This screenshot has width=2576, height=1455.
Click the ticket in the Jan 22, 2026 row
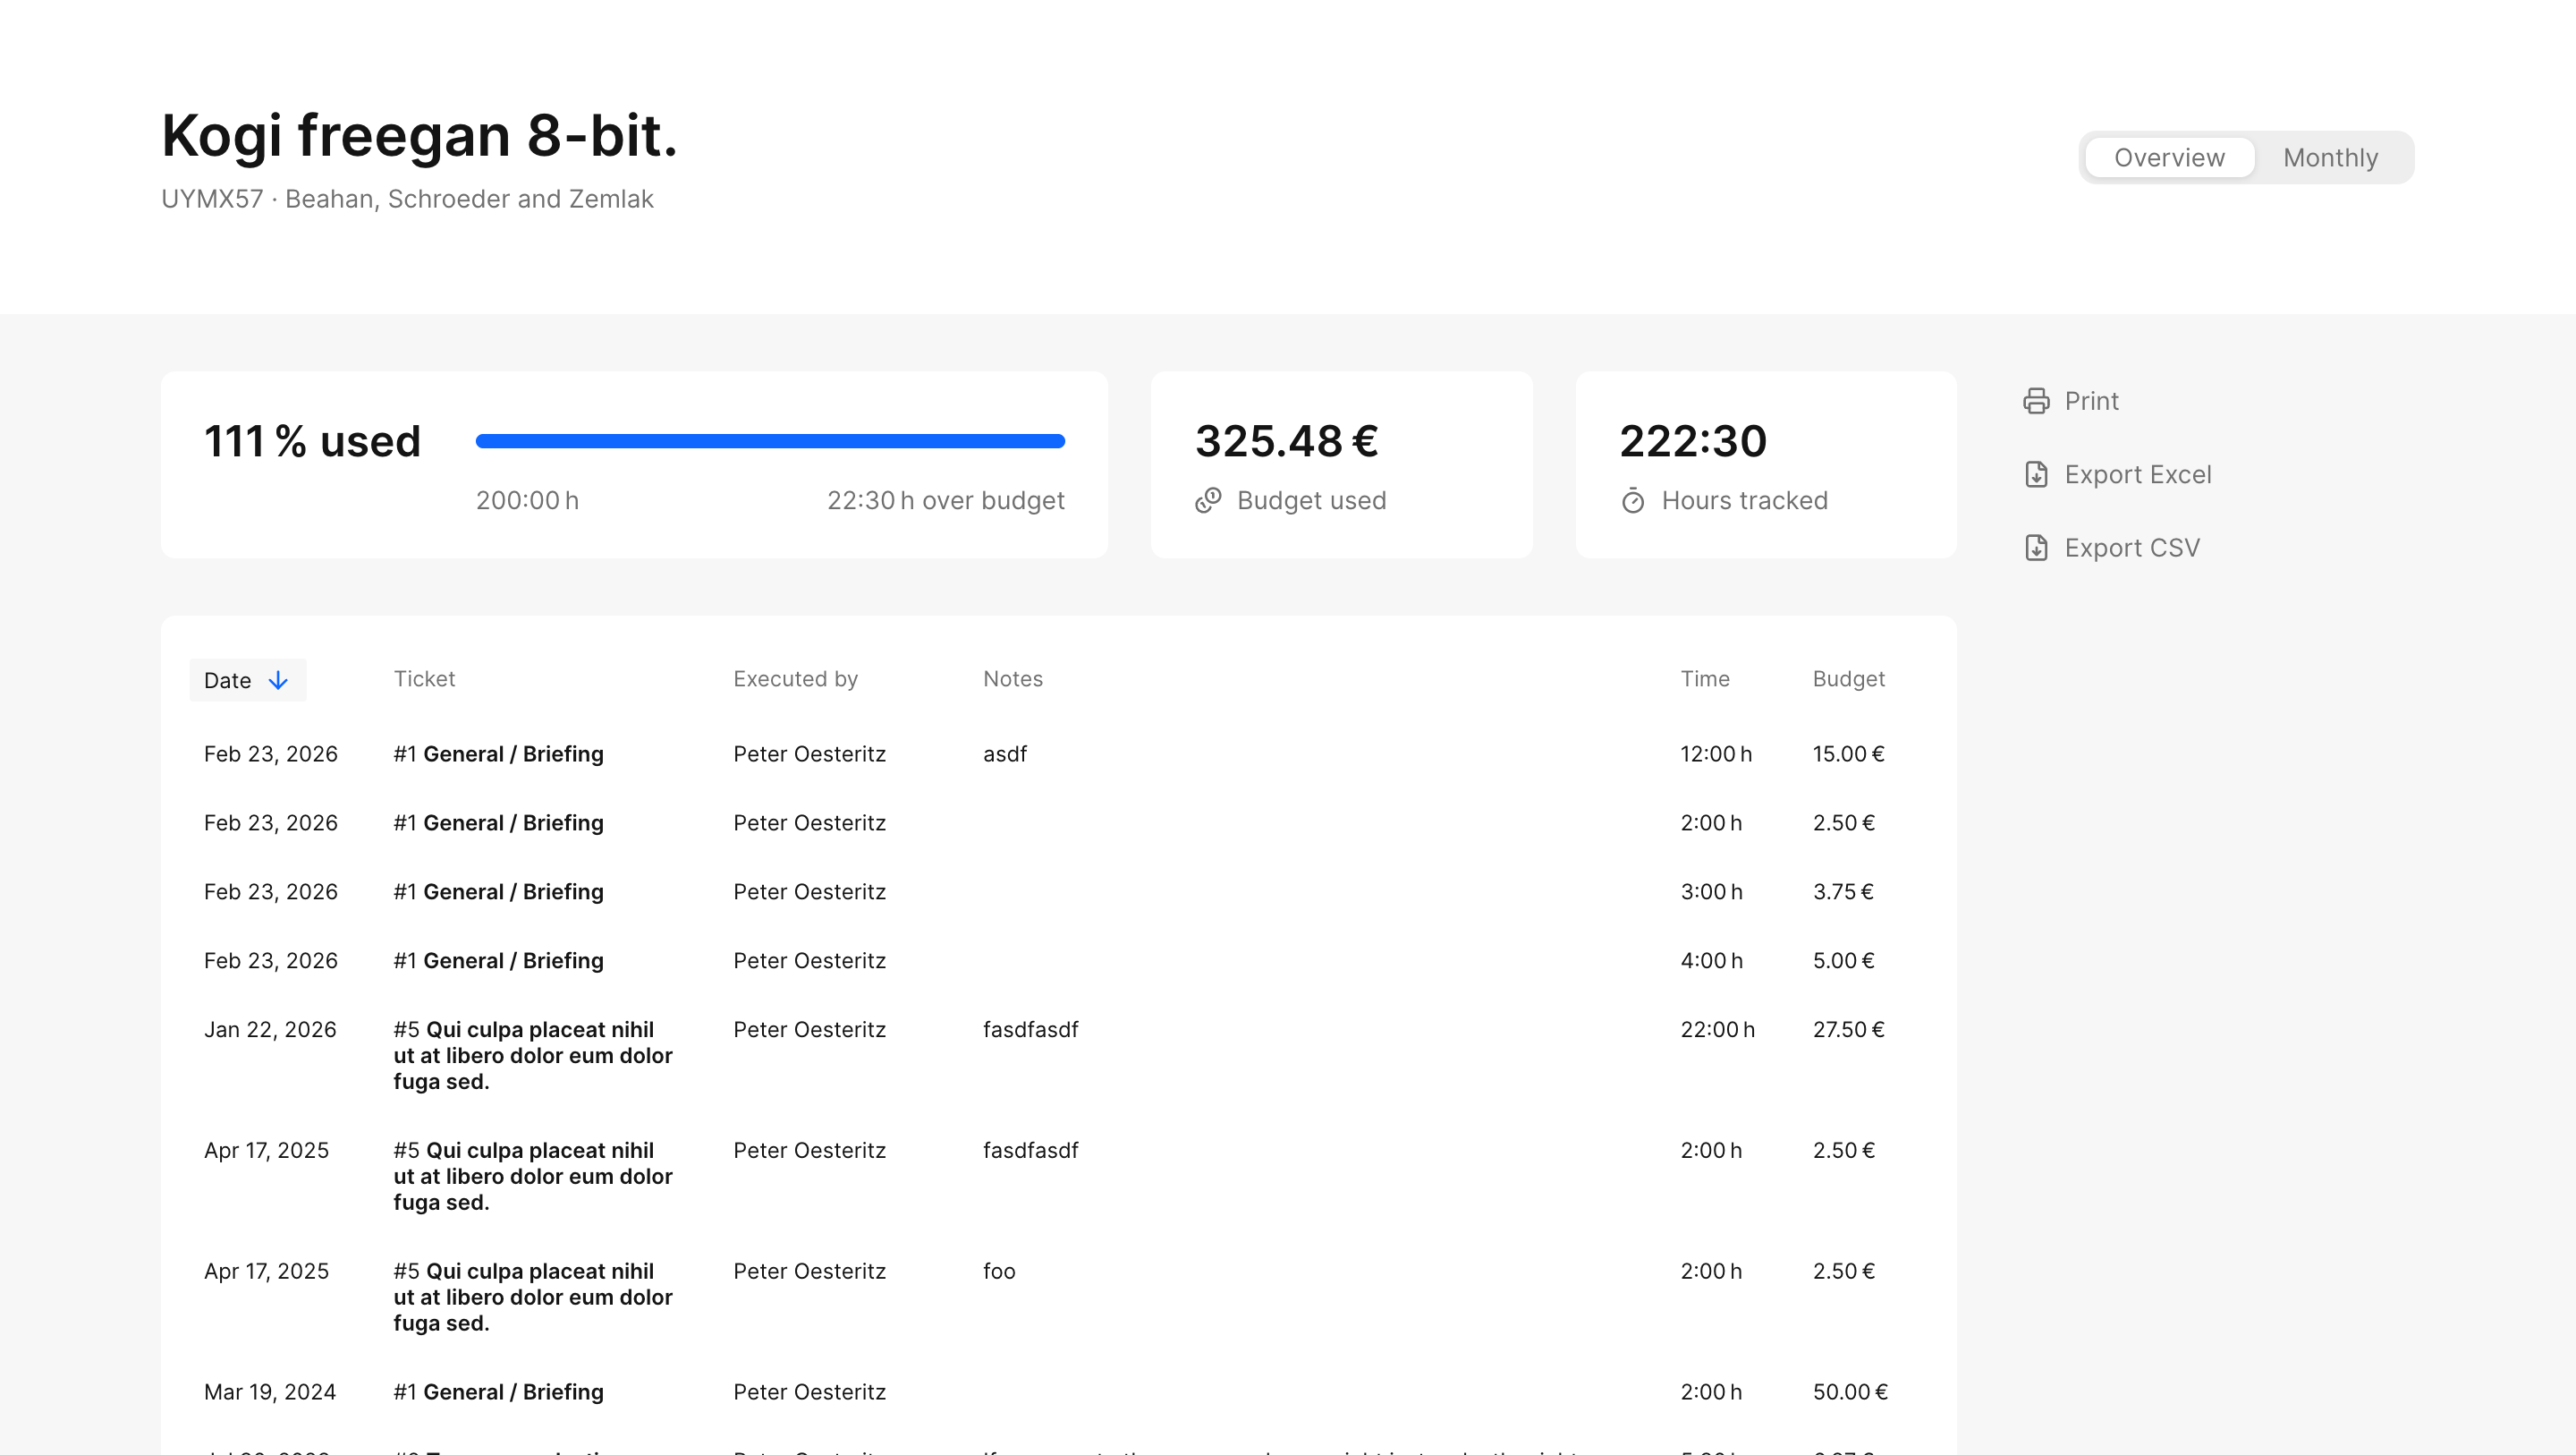532,1056
